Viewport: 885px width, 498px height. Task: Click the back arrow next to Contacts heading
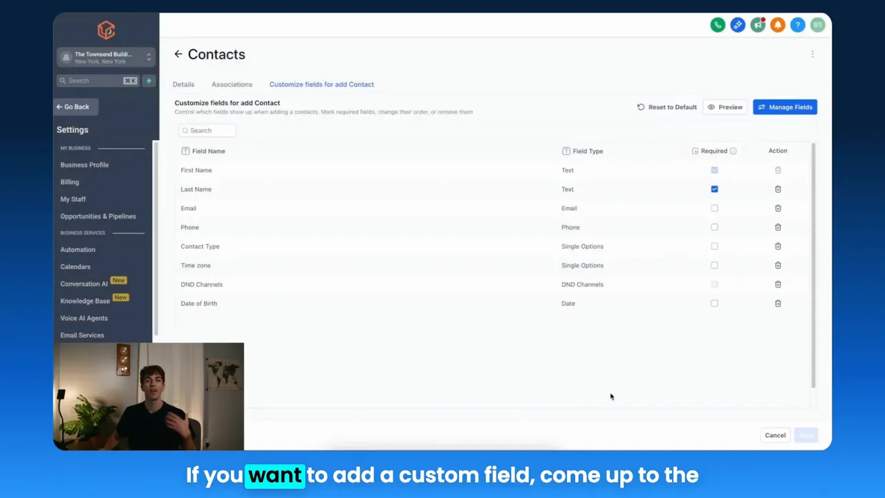point(178,54)
